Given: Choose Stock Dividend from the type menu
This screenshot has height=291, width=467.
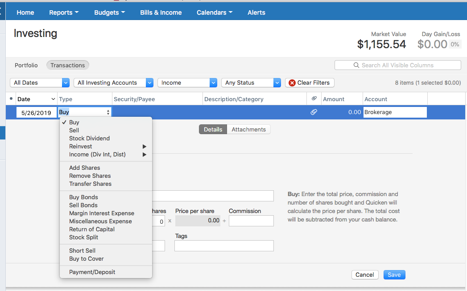Looking at the screenshot, I should pos(89,138).
